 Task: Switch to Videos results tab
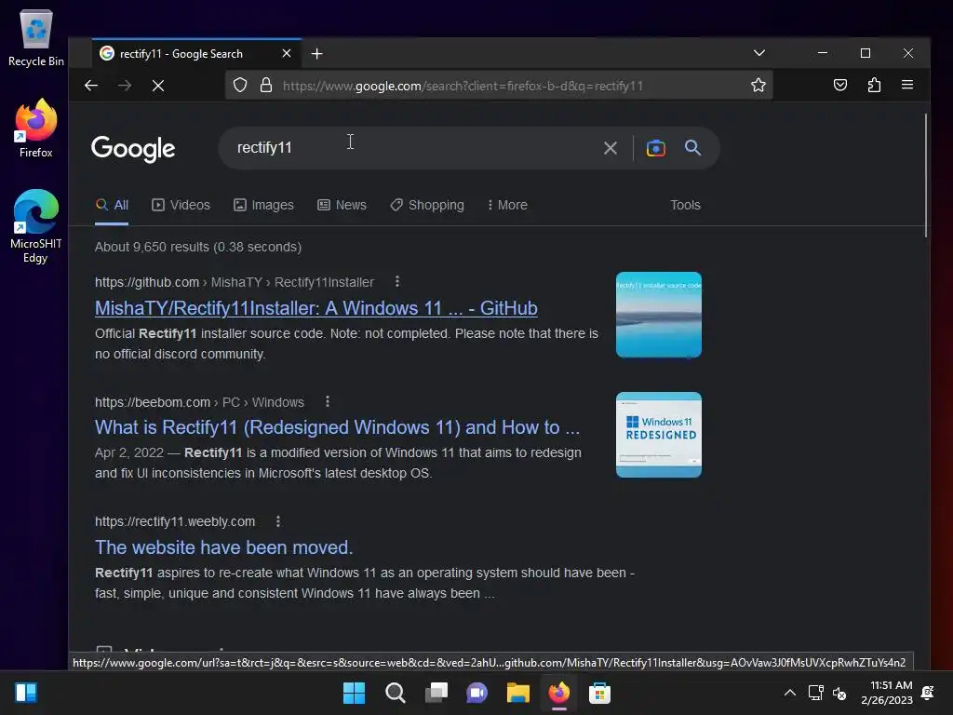[x=181, y=206]
